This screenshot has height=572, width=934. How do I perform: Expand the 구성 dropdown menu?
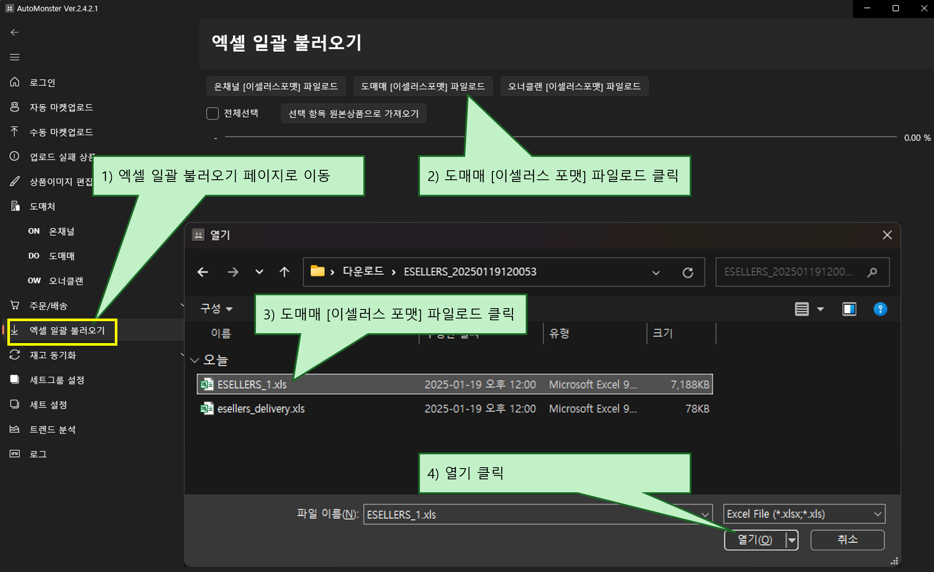(x=216, y=309)
